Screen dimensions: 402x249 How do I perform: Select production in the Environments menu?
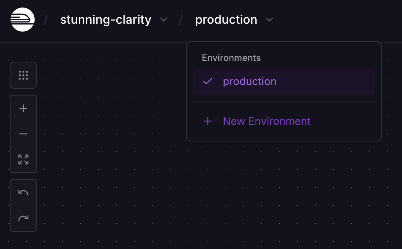(250, 81)
